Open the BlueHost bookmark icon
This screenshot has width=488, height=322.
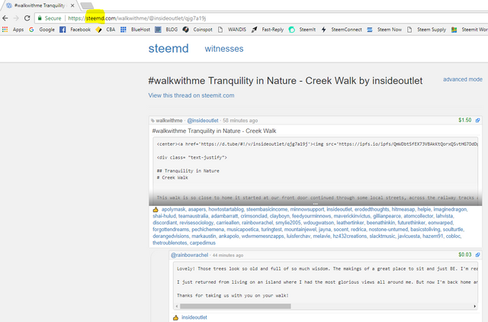click(124, 30)
